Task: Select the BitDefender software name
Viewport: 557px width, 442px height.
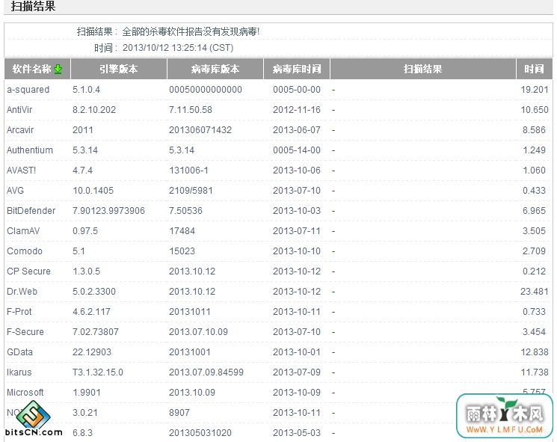Action: pyautogui.click(x=31, y=211)
